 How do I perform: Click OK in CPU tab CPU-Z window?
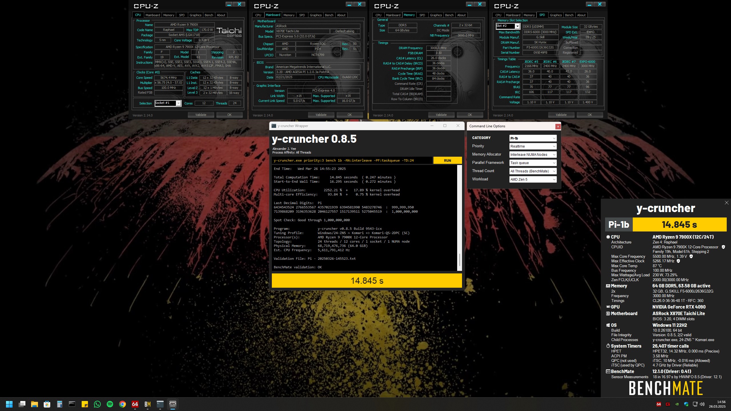[x=229, y=115]
